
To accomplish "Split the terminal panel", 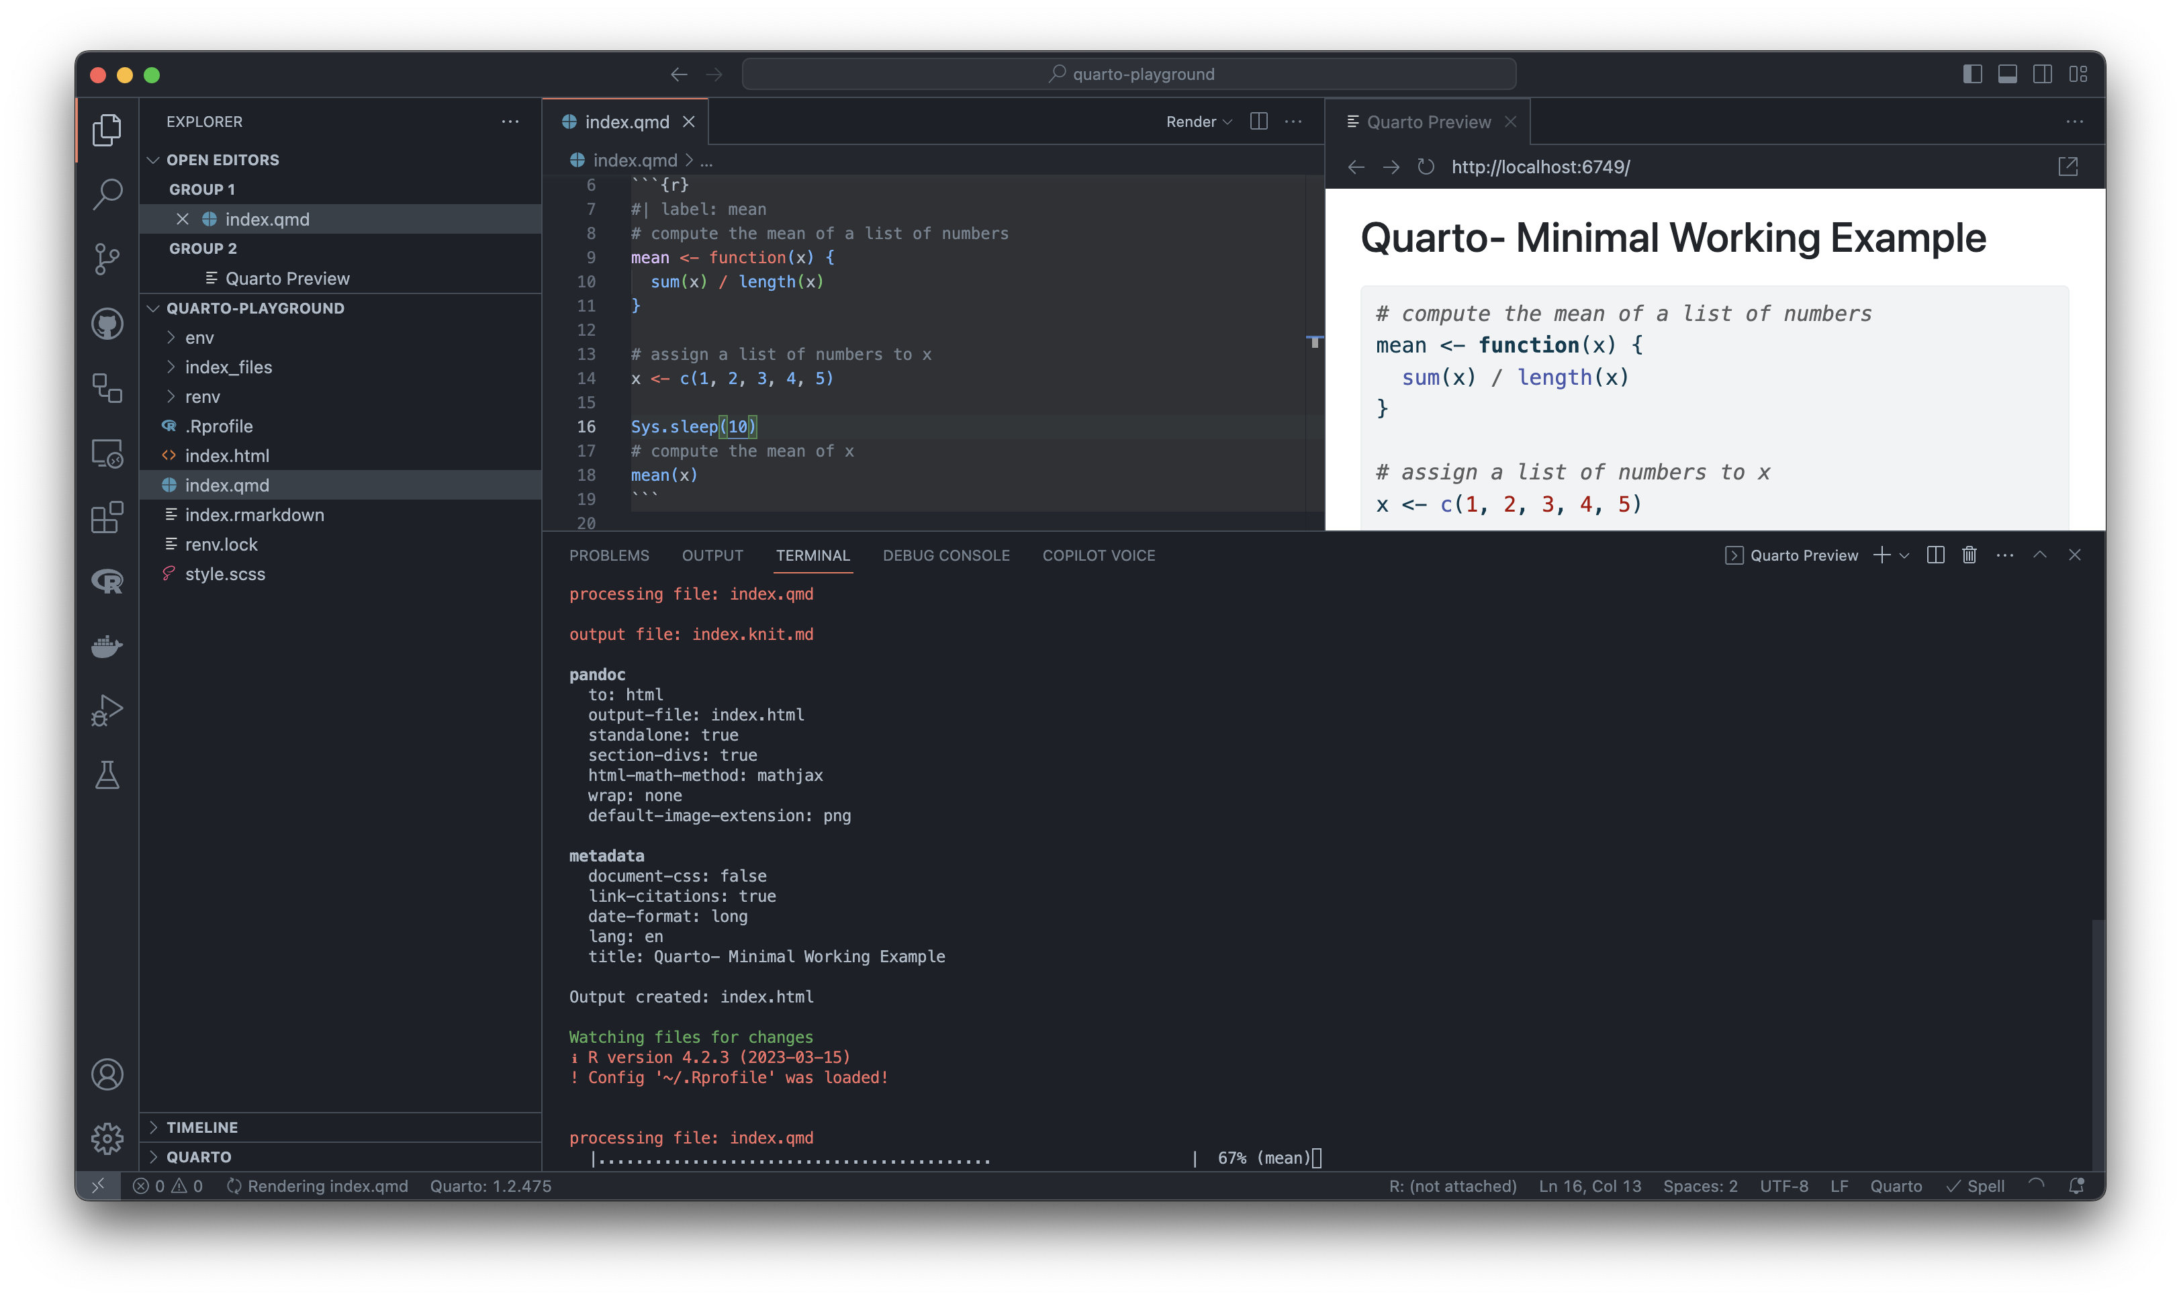I will pyautogui.click(x=1936, y=555).
